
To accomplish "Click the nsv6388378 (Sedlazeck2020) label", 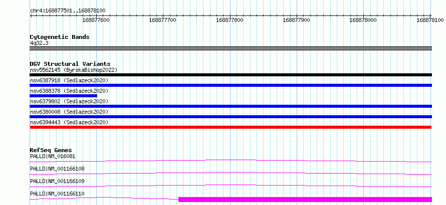I will pyautogui.click(x=69, y=91).
